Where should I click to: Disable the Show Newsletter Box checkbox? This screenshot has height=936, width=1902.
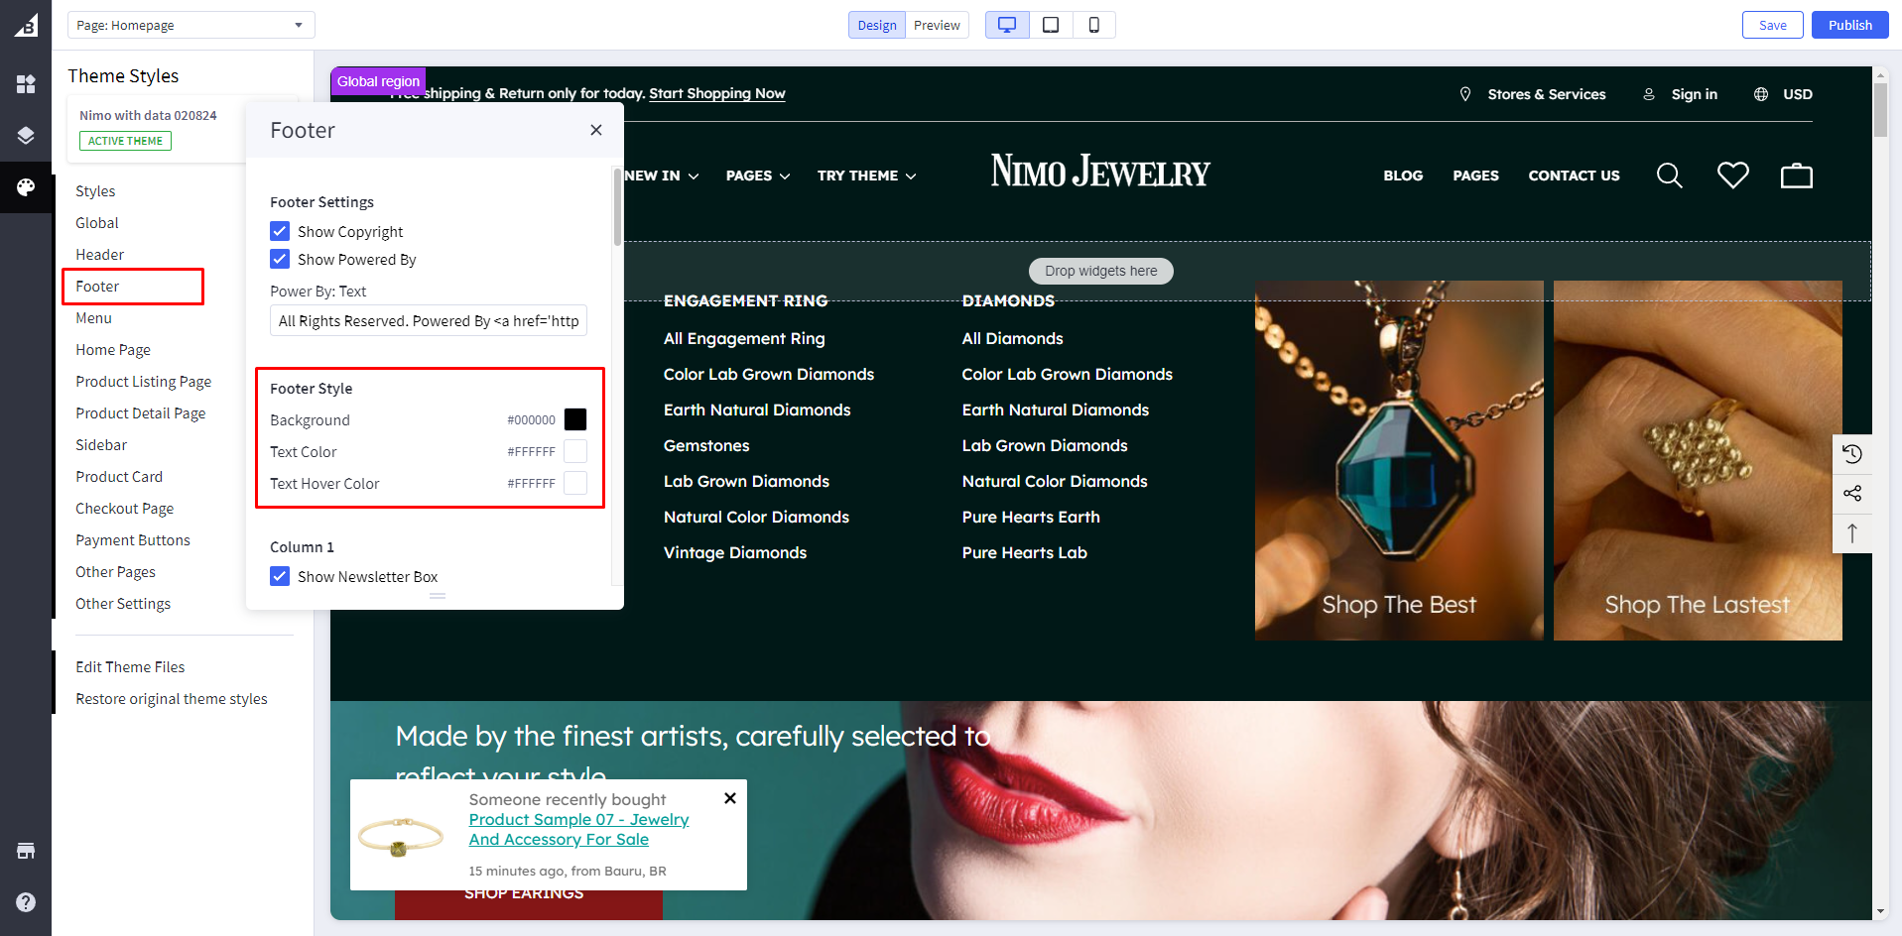tap(280, 576)
